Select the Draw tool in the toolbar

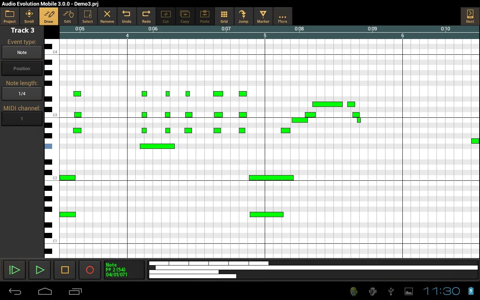click(x=48, y=16)
